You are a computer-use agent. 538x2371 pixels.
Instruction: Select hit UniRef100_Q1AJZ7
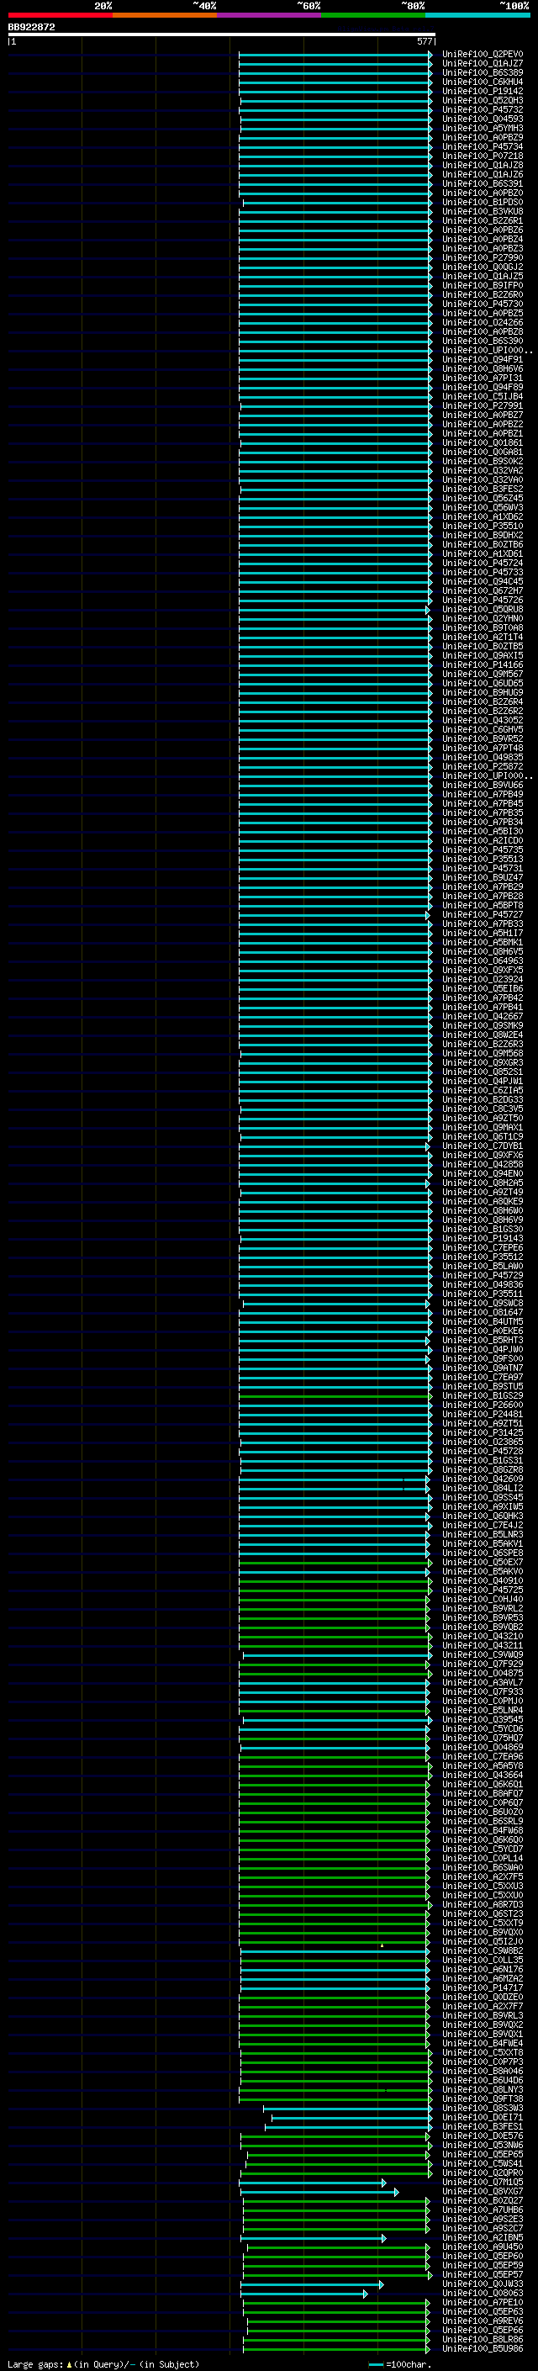click(483, 64)
